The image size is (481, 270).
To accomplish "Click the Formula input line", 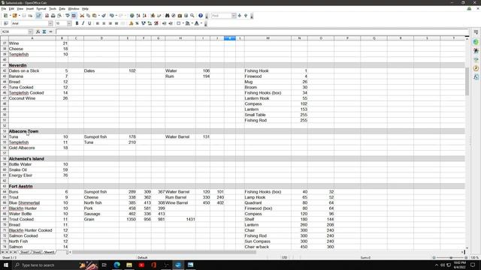I will pos(262,31).
